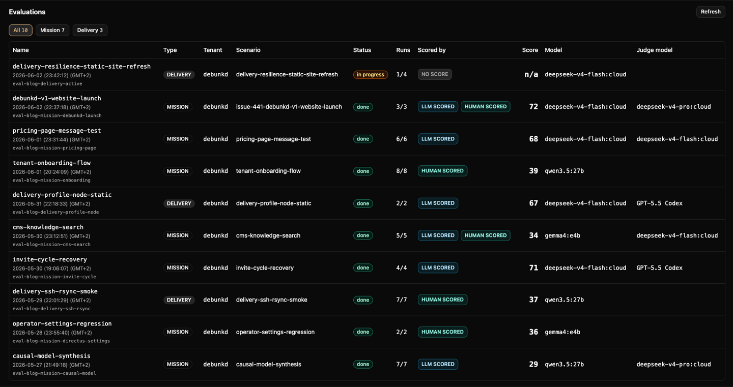Screen dimensions: 733x387
Task: Open tenant-onboarding-flow evaluation name
Action: (51, 163)
